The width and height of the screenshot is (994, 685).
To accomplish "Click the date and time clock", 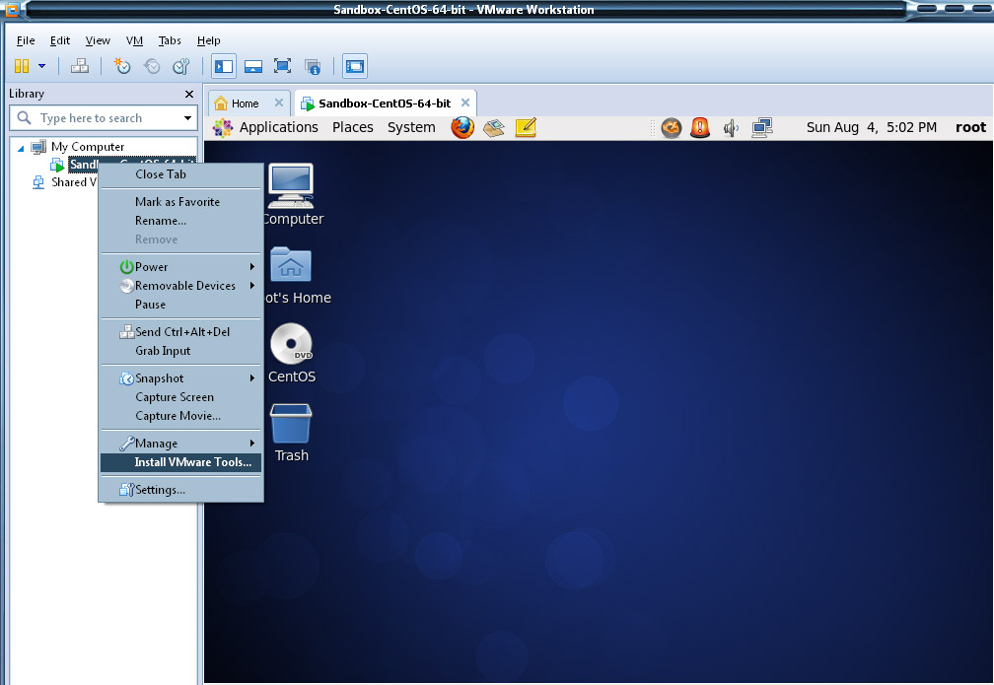I will tap(871, 127).
